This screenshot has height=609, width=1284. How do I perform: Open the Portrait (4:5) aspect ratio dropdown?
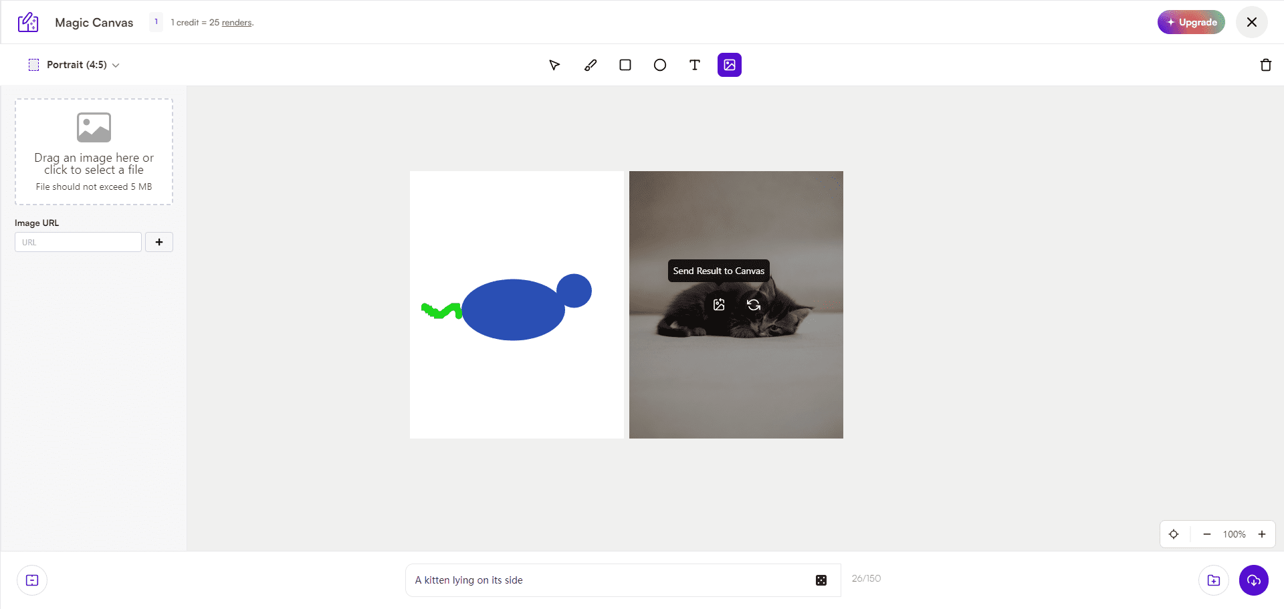(74, 65)
